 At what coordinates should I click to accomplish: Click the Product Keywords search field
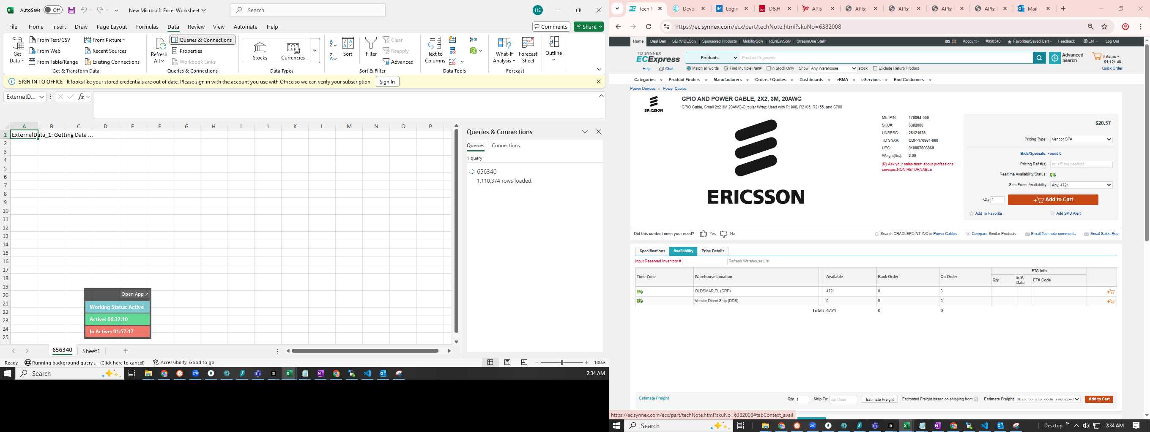click(x=886, y=58)
